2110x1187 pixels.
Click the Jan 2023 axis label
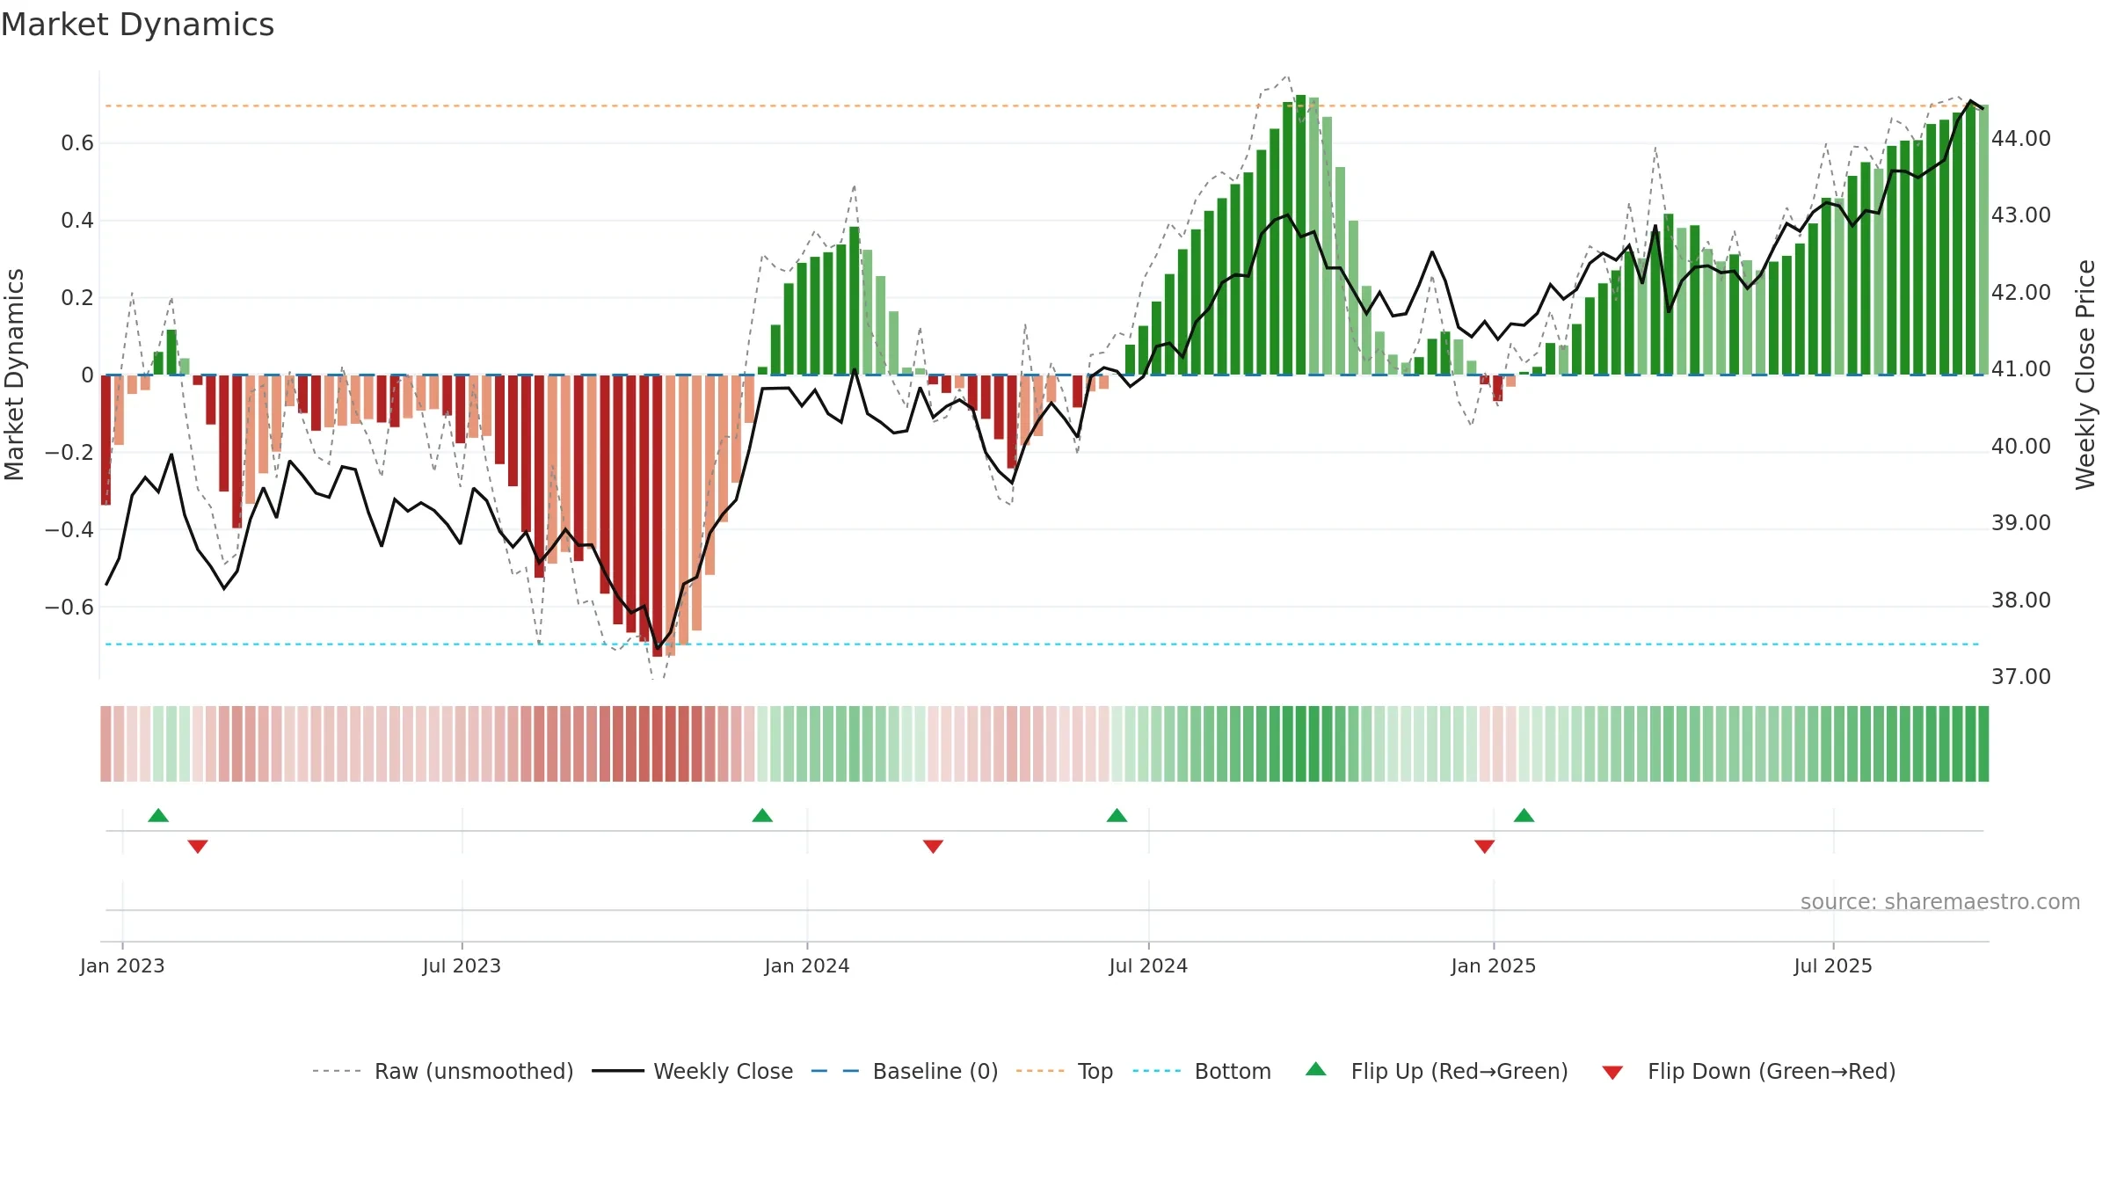click(122, 965)
